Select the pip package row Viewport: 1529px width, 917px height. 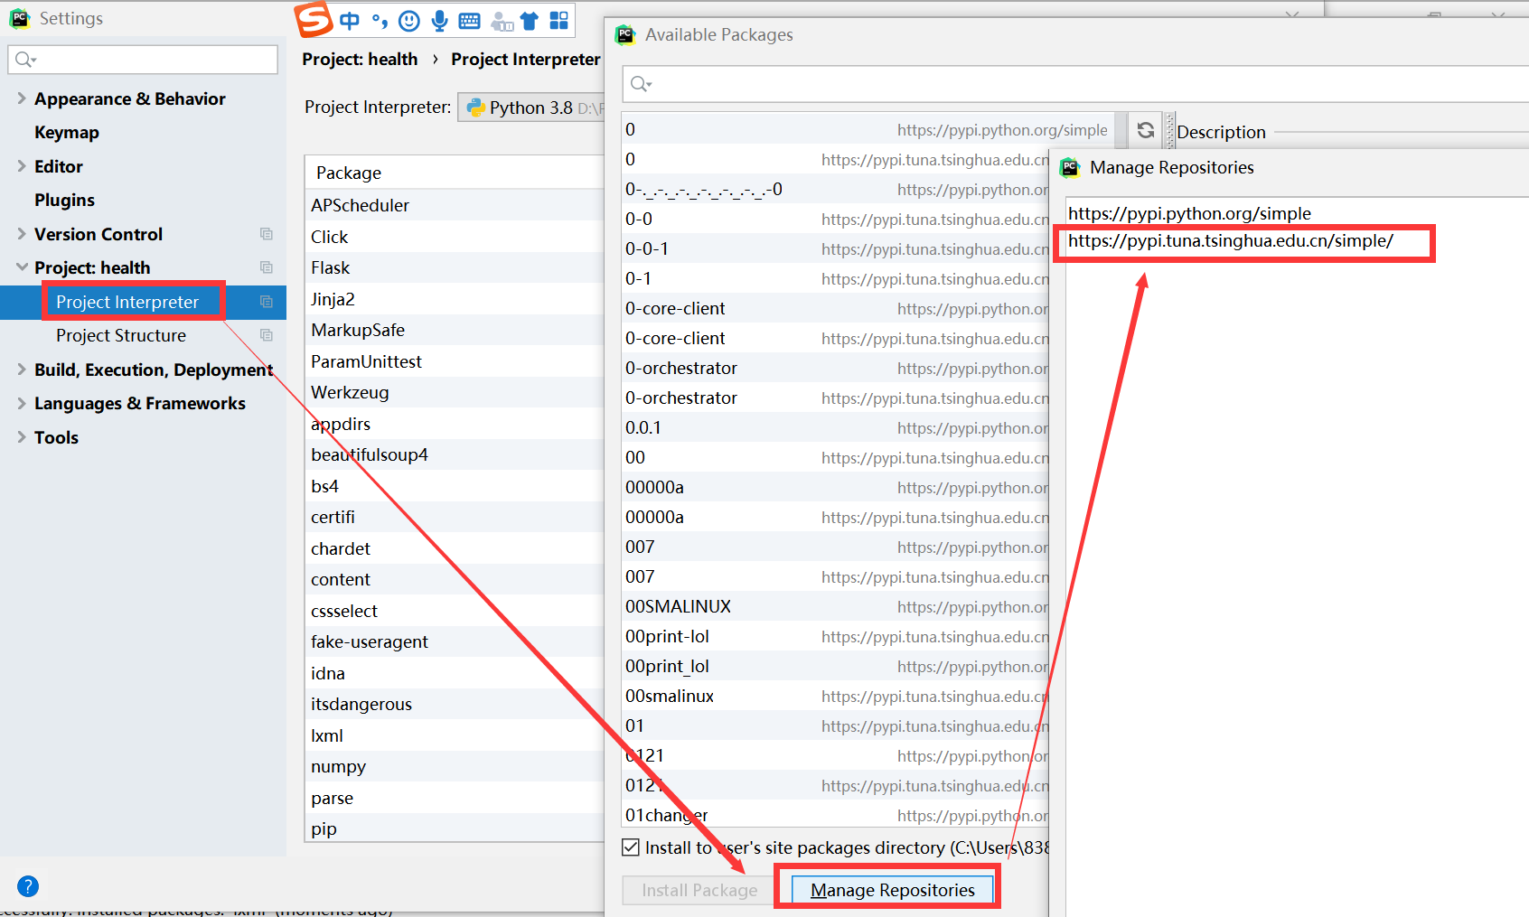click(x=455, y=828)
